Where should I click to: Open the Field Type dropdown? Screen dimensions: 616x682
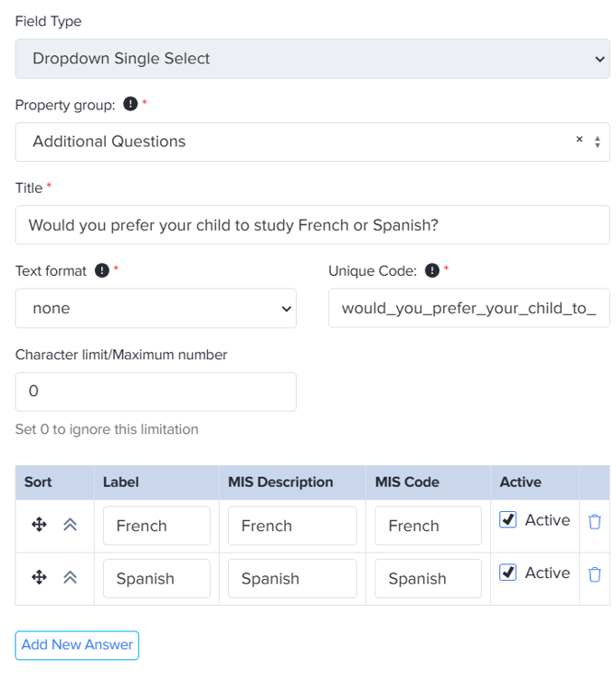[312, 59]
